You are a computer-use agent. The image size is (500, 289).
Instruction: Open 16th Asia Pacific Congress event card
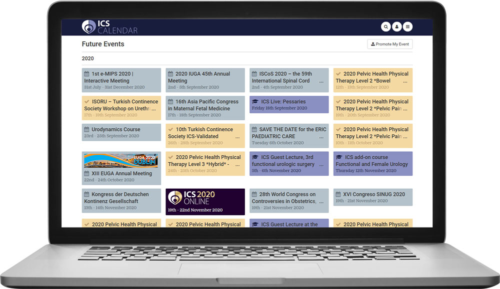pyautogui.click(x=205, y=108)
